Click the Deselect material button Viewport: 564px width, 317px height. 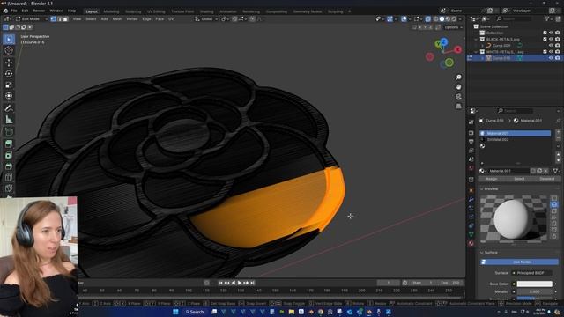[x=546, y=179]
